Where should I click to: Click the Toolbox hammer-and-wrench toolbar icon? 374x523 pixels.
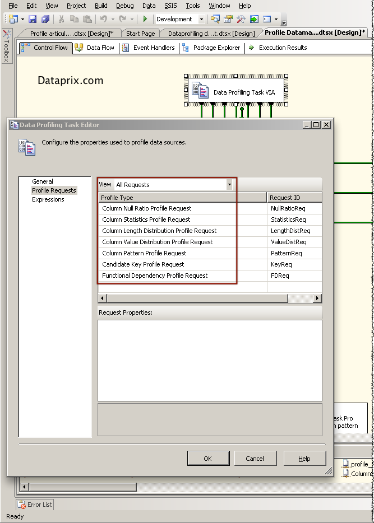click(241, 19)
